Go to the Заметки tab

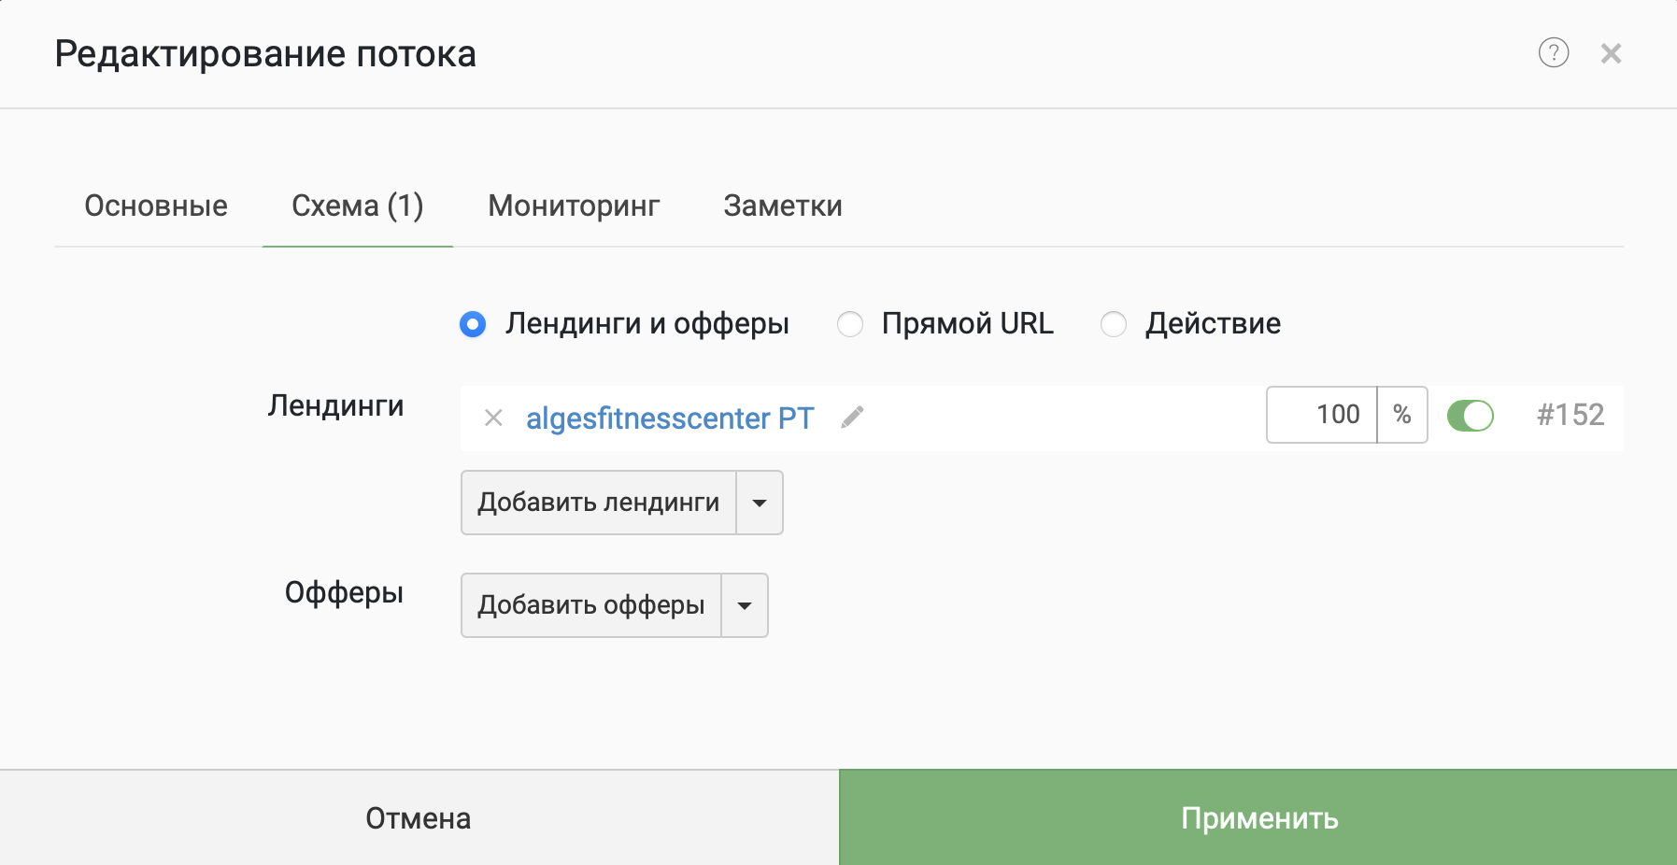783,206
